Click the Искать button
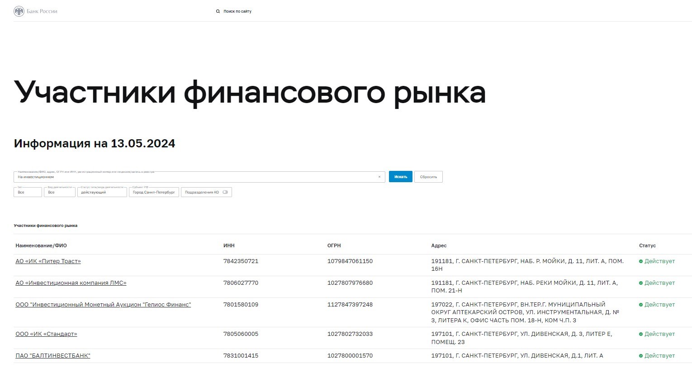This screenshot has width=692, height=382. pos(401,177)
